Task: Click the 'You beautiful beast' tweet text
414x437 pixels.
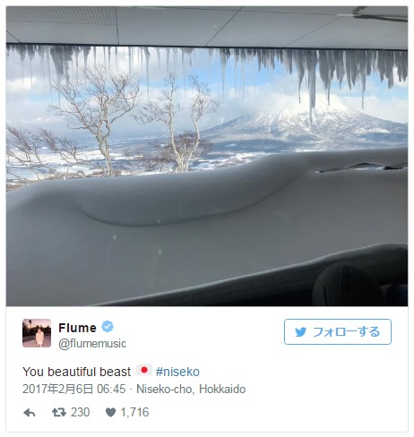Action: [77, 372]
